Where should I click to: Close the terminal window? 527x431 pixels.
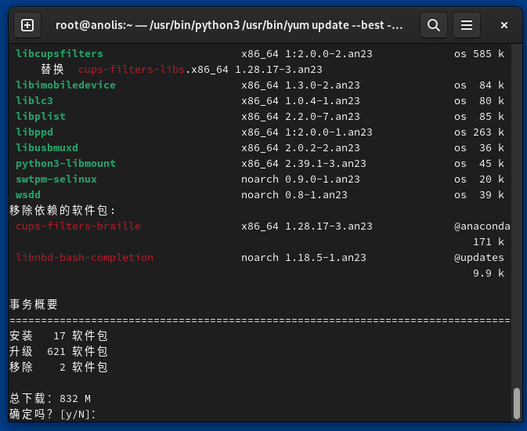[x=504, y=25]
